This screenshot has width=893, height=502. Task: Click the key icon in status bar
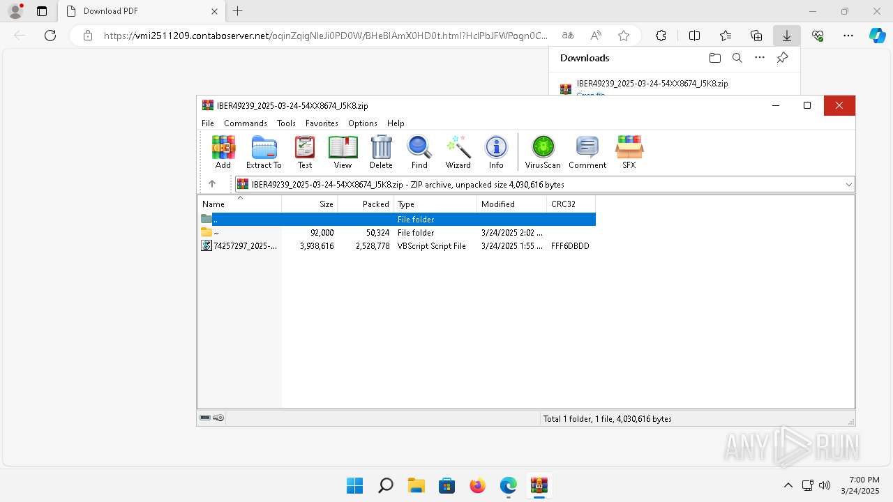pyautogui.click(x=218, y=418)
